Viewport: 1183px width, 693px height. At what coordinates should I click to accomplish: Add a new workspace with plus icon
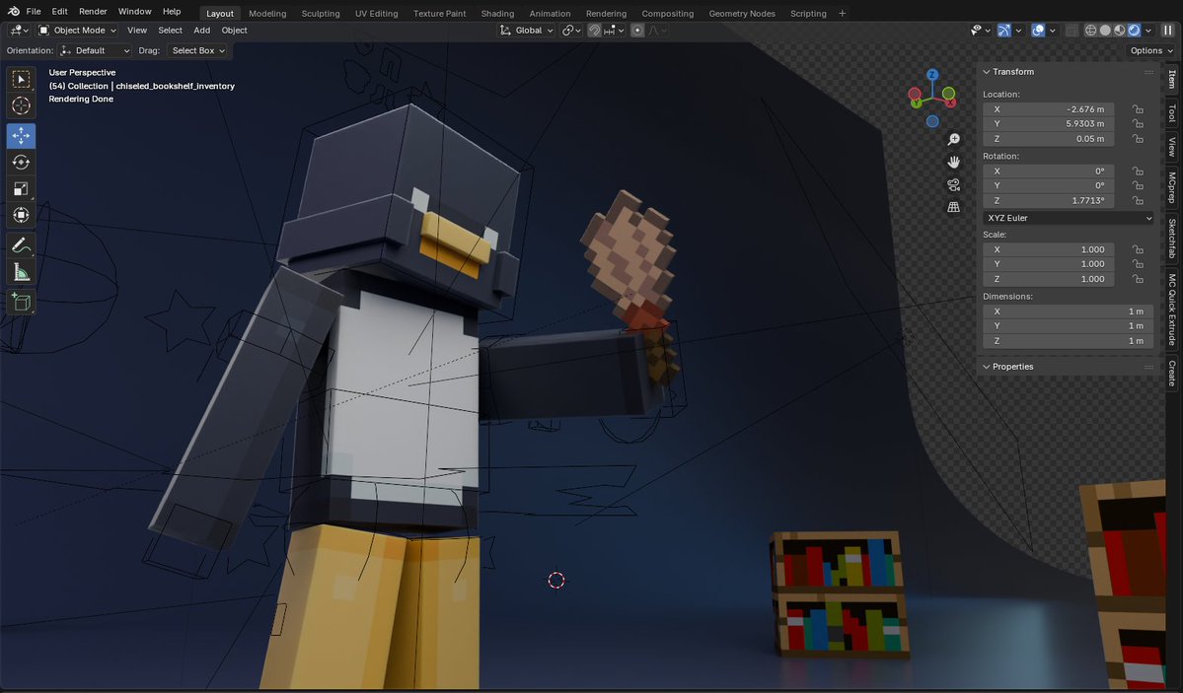(842, 13)
